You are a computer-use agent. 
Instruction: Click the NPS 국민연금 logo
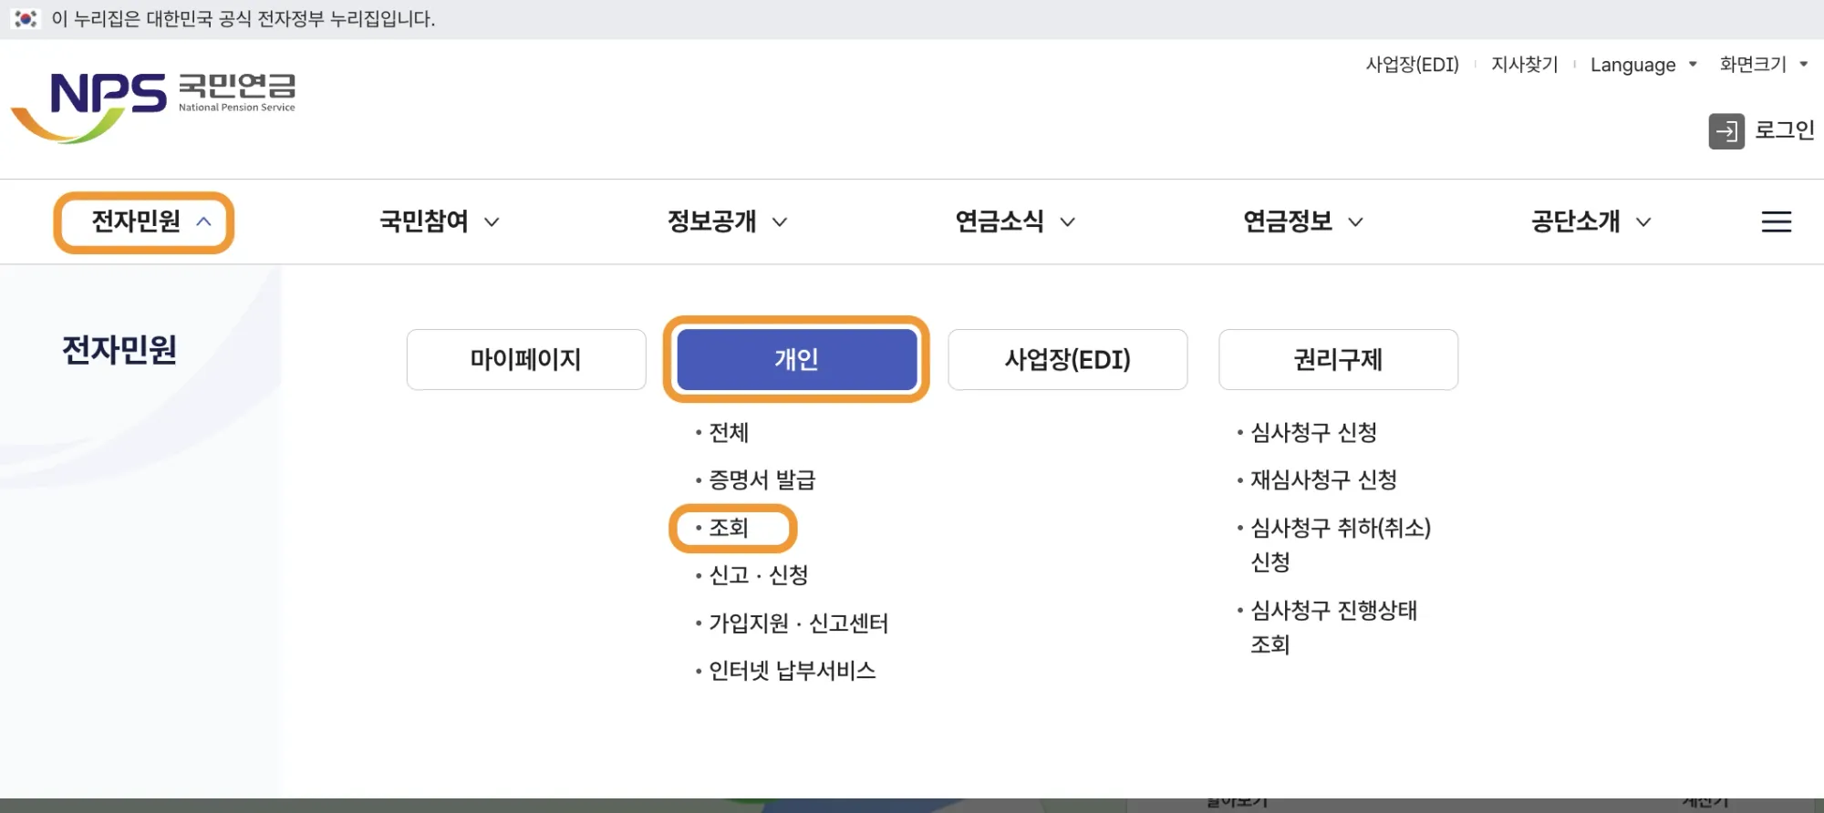coord(153,107)
